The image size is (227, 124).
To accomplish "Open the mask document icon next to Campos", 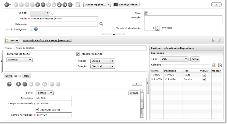I will 220,65.
